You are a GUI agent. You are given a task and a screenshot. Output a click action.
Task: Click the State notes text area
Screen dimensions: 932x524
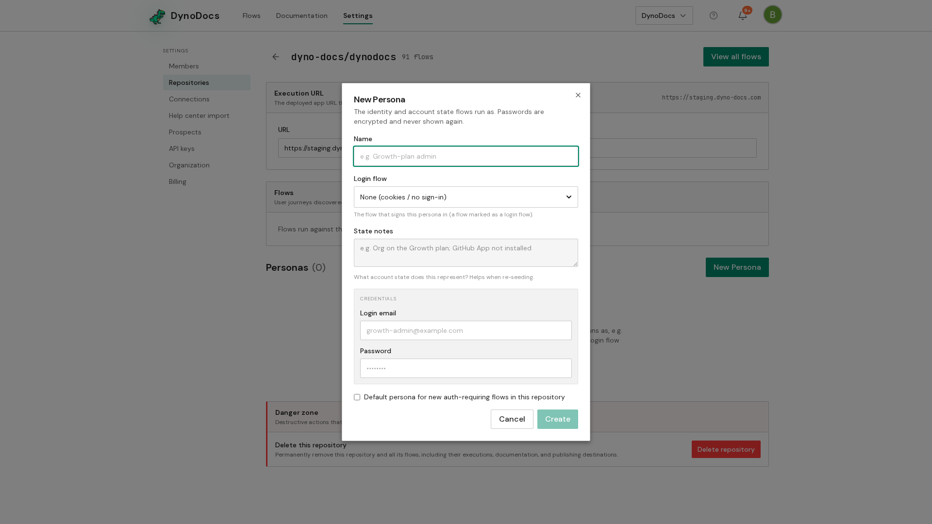(466, 253)
